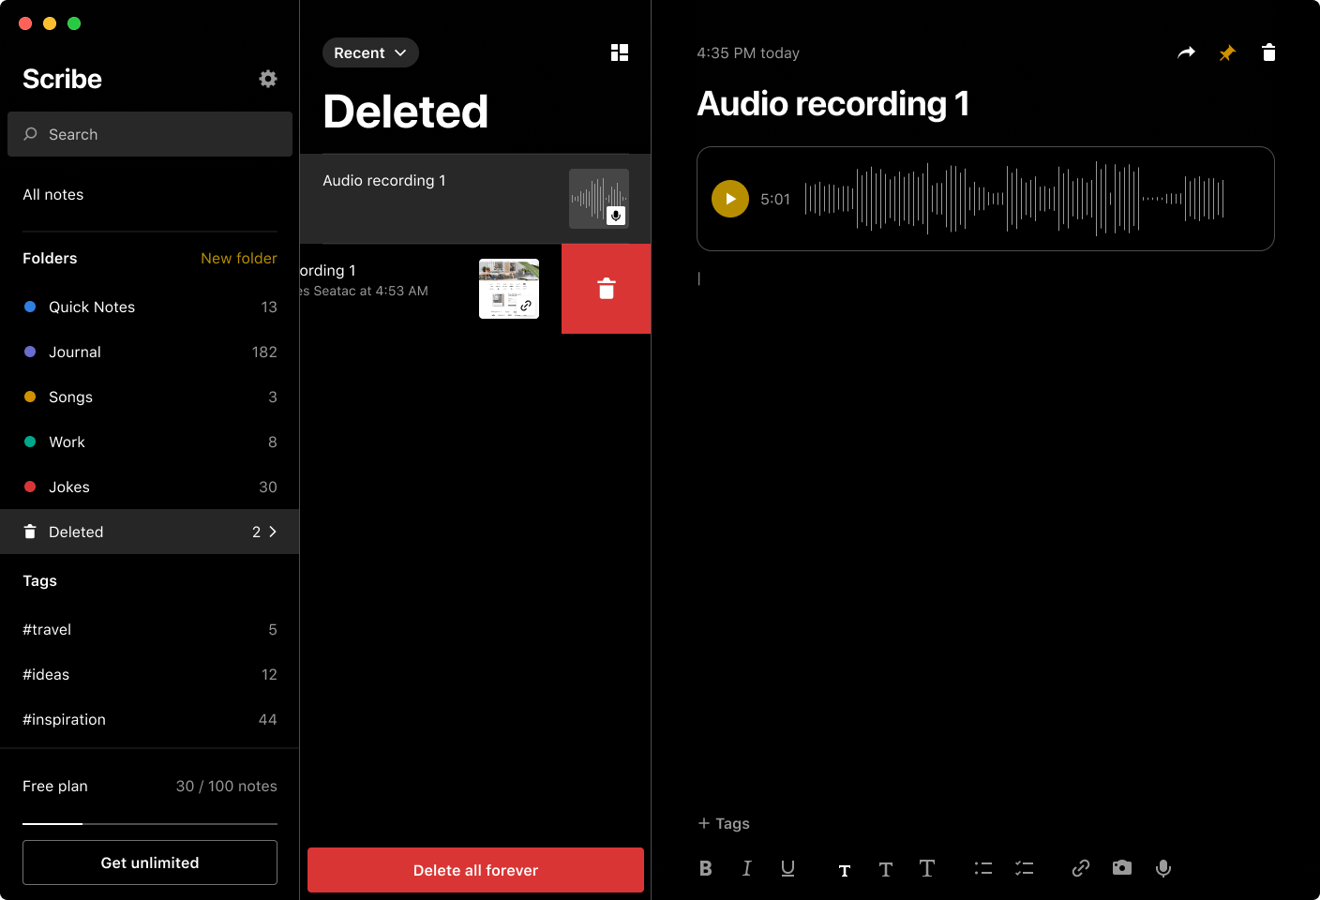
Task: Toggle the pin on this note
Action: pyautogui.click(x=1227, y=53)
